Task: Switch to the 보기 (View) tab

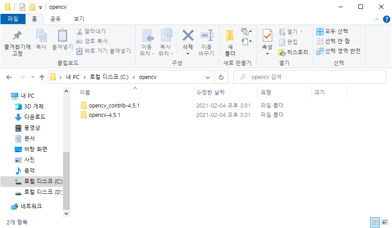Action: [79, 19]
